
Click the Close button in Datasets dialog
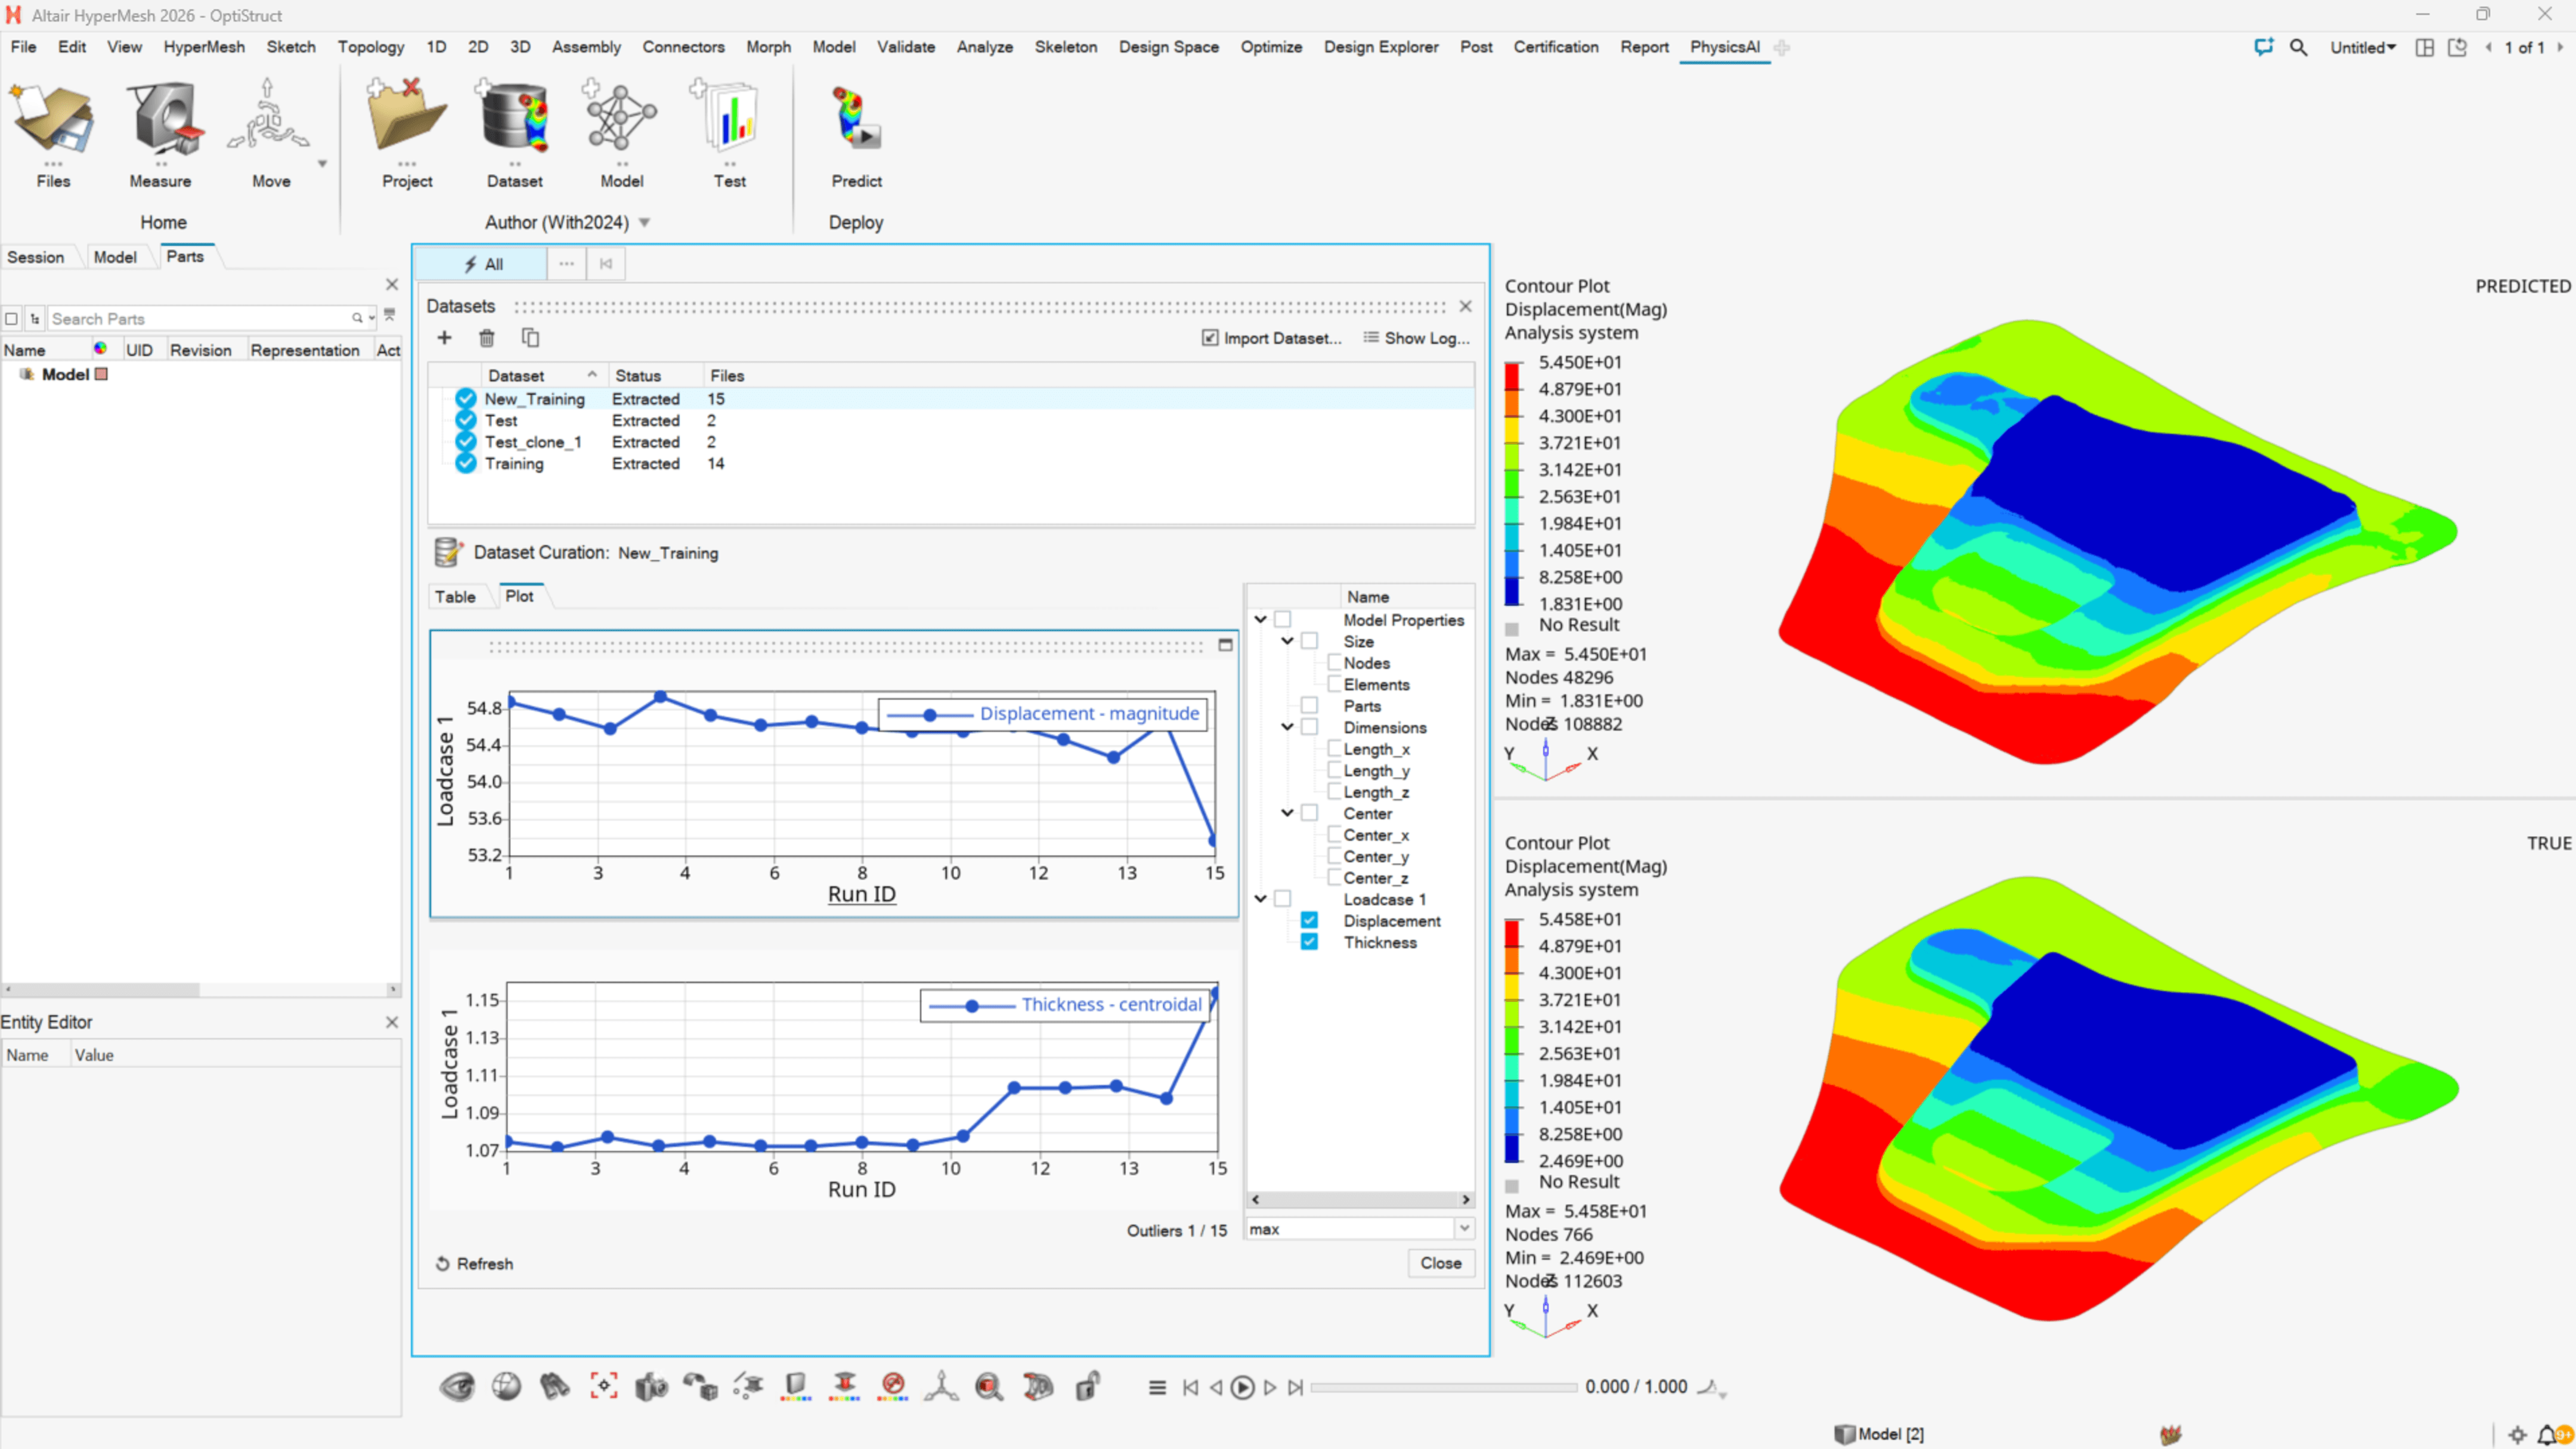[1441, 1263]
